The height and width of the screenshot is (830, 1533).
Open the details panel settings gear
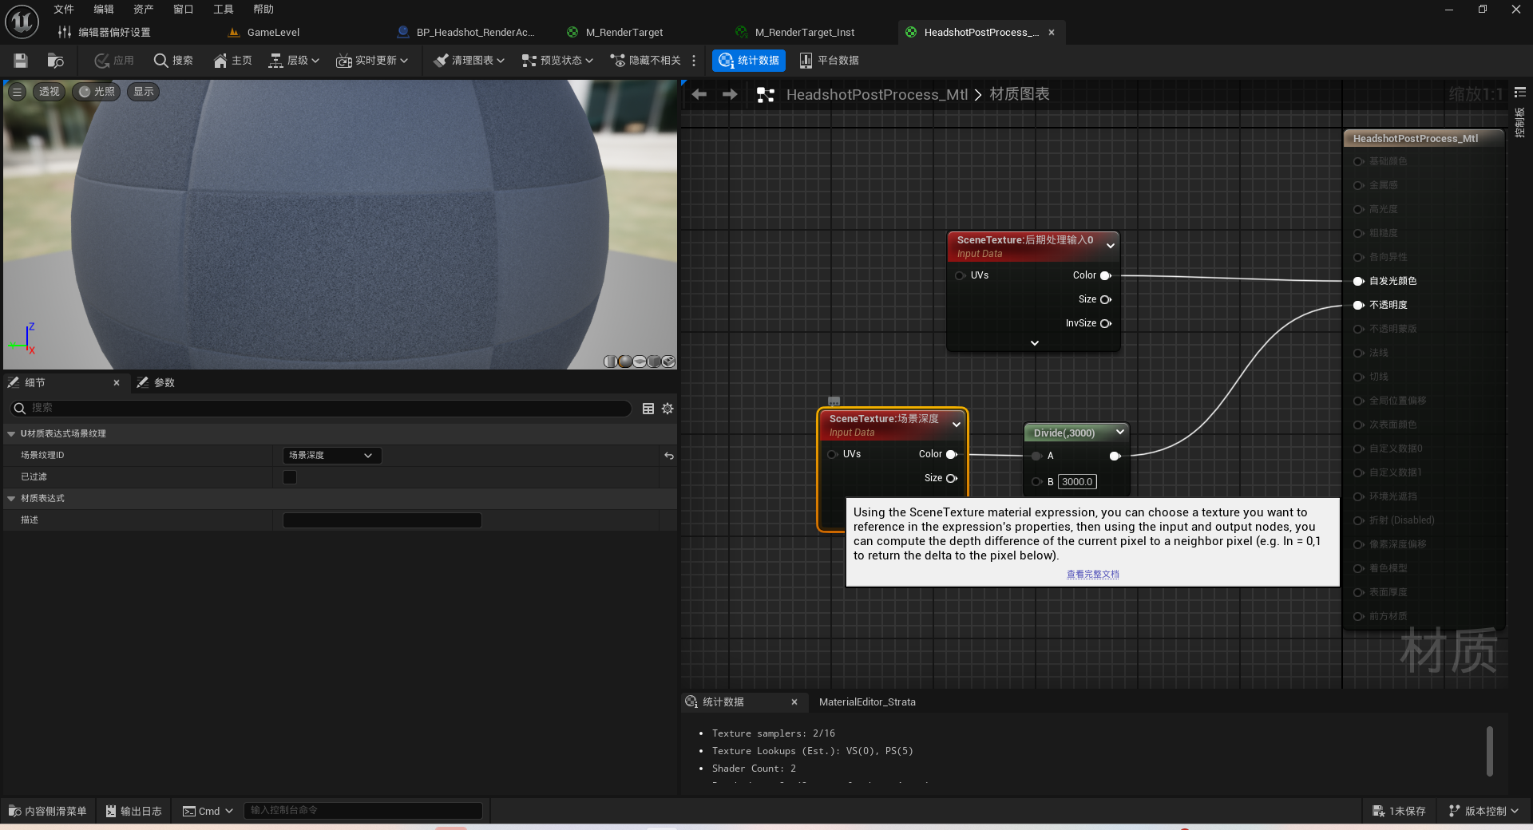click(x=667, y=409)
